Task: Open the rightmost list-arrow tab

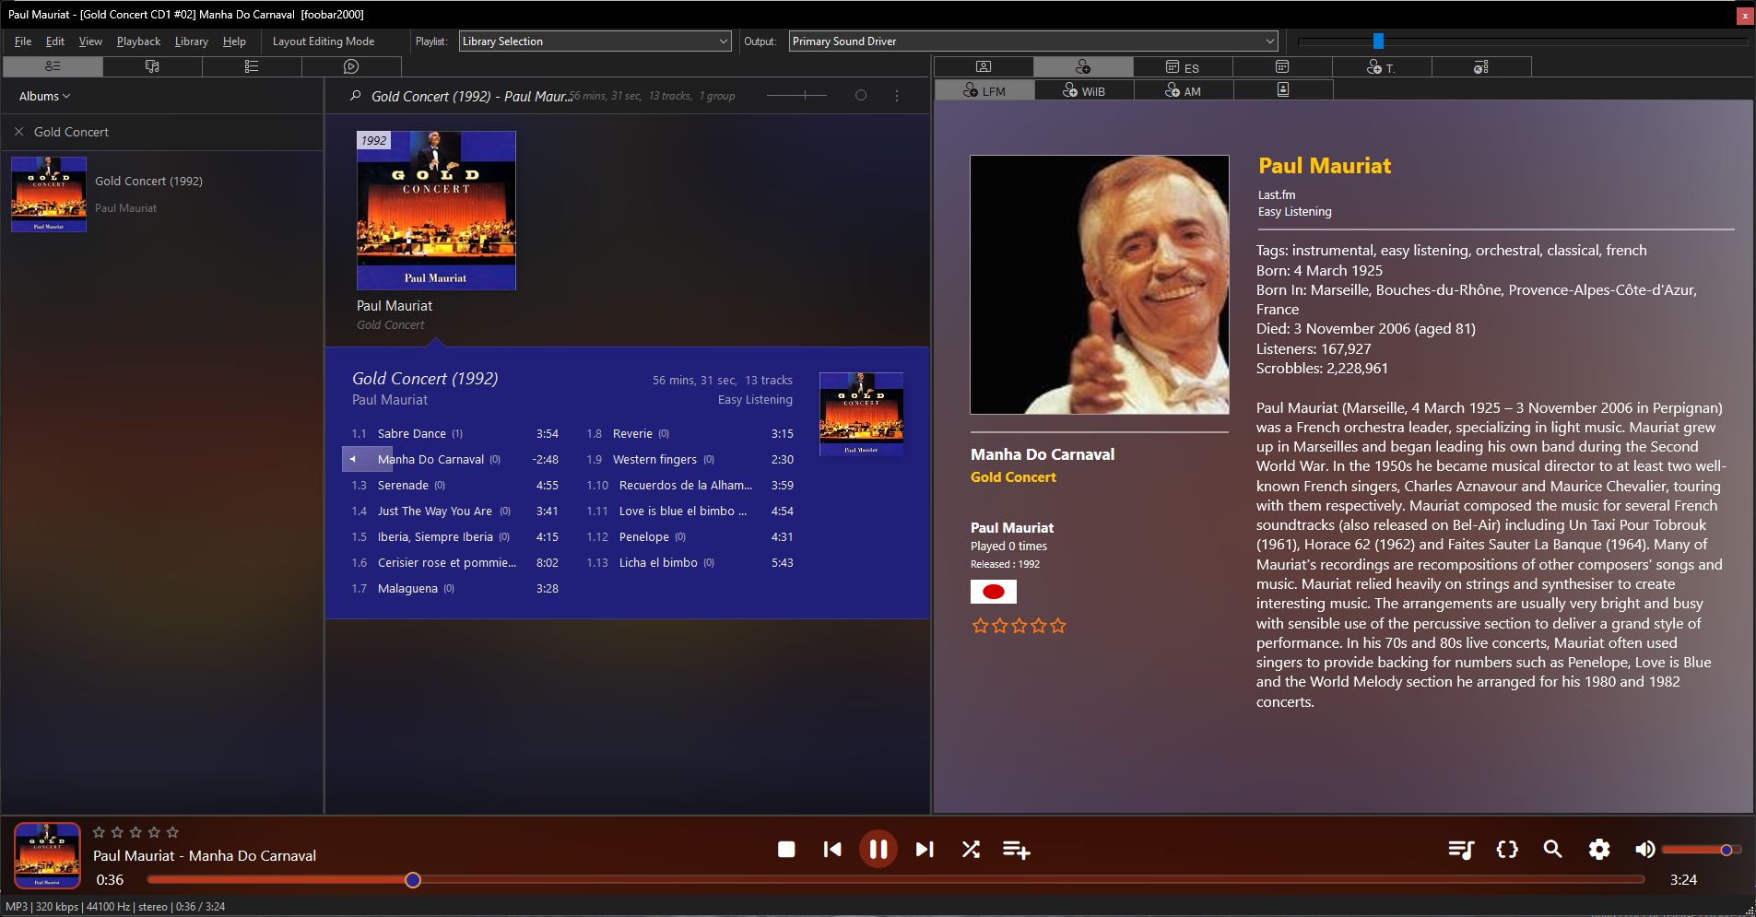Action: tap(1481, 66)
